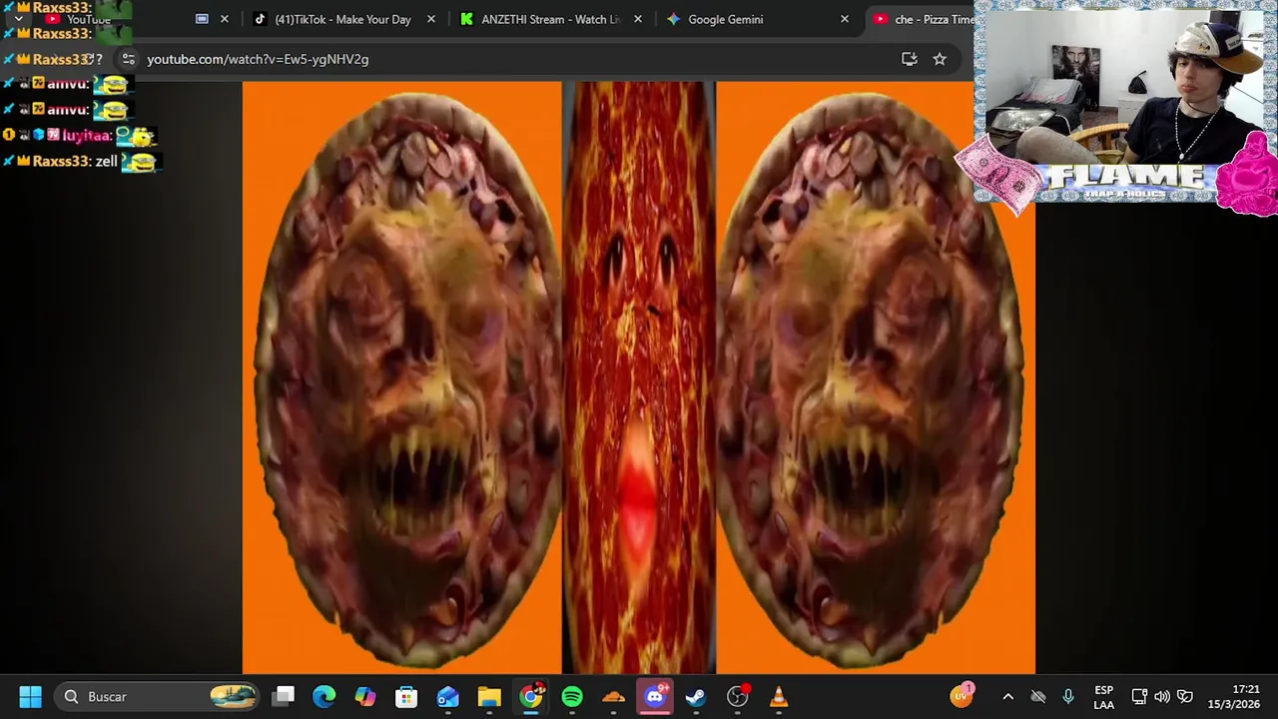Viewport: 1278px width, 719px height.
Task: Click the microphone tray icon
Action: 1068,697
